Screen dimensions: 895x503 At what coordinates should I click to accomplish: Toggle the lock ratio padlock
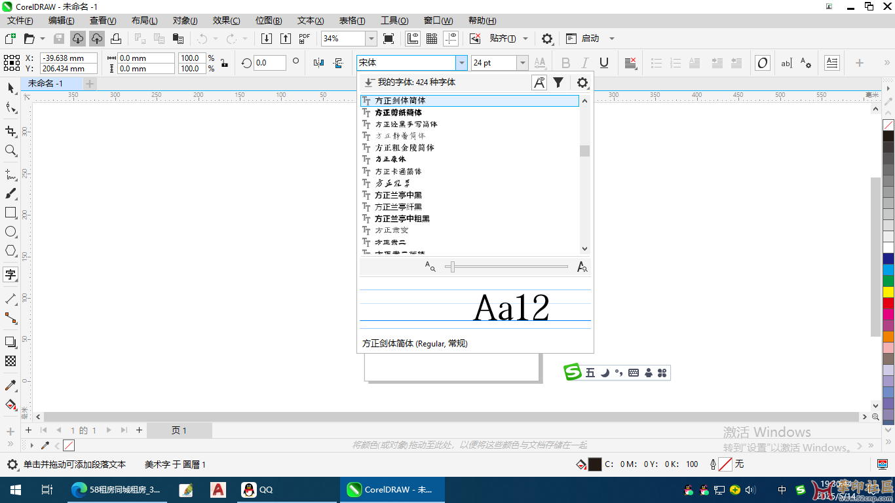coord(224,63)
